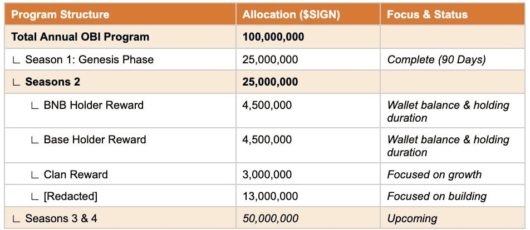Select the Seasons 3 & 4 row
The height and width of the screenshot is (230, 530).
tap(264, 218)
